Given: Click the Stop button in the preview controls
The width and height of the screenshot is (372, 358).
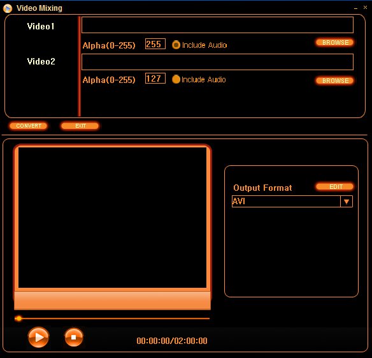Looking at the screenshot, I should (x=74, y=337).
